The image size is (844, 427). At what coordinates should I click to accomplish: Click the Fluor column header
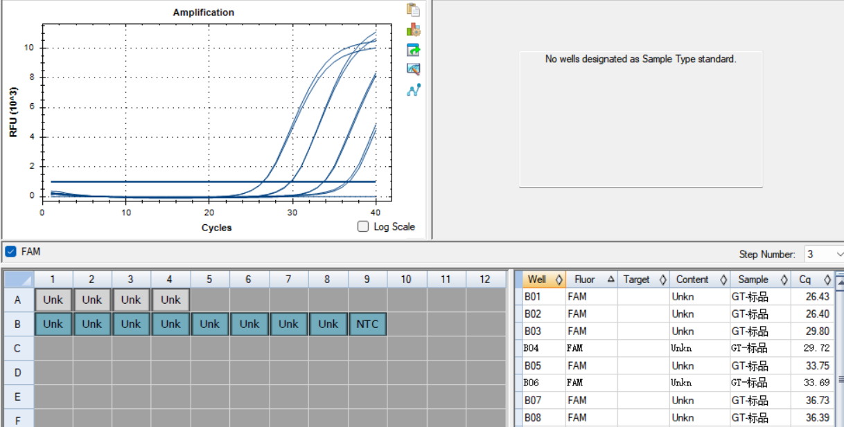point(591,280)
